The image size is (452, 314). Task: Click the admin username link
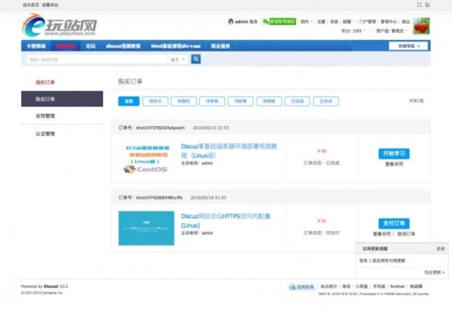click(242, 21)
